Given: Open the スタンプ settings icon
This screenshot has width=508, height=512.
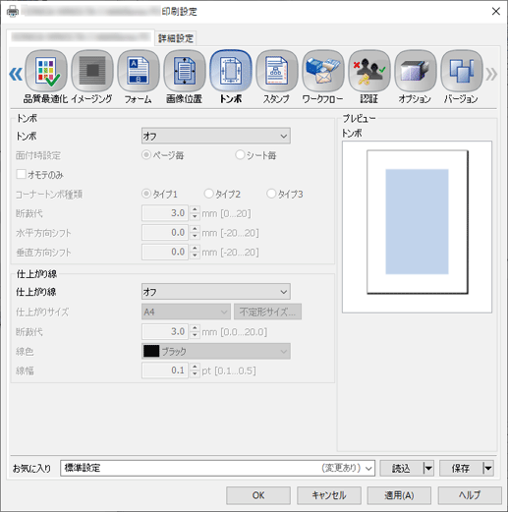Looking at the screenshot, I should pos(277,71).
